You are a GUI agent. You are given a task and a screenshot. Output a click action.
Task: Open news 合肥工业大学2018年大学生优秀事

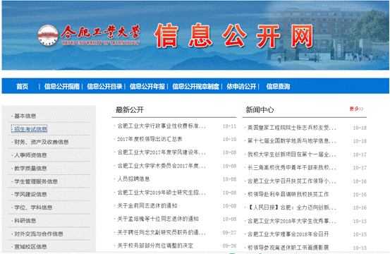point(292,221)
